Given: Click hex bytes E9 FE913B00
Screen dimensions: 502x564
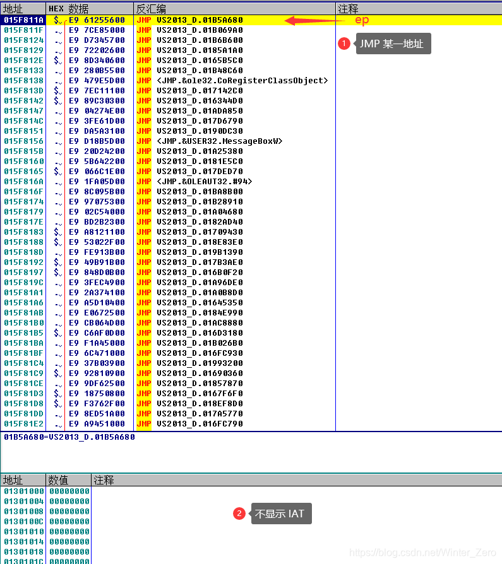Looking at the screenshot, I should pos(97,252).
